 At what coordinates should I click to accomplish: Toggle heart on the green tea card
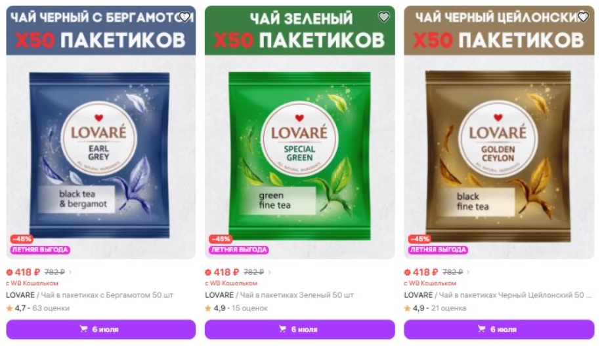383,17
